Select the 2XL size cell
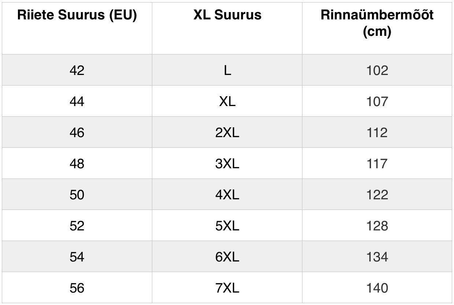The image size is (454, 305). point(227,132)
